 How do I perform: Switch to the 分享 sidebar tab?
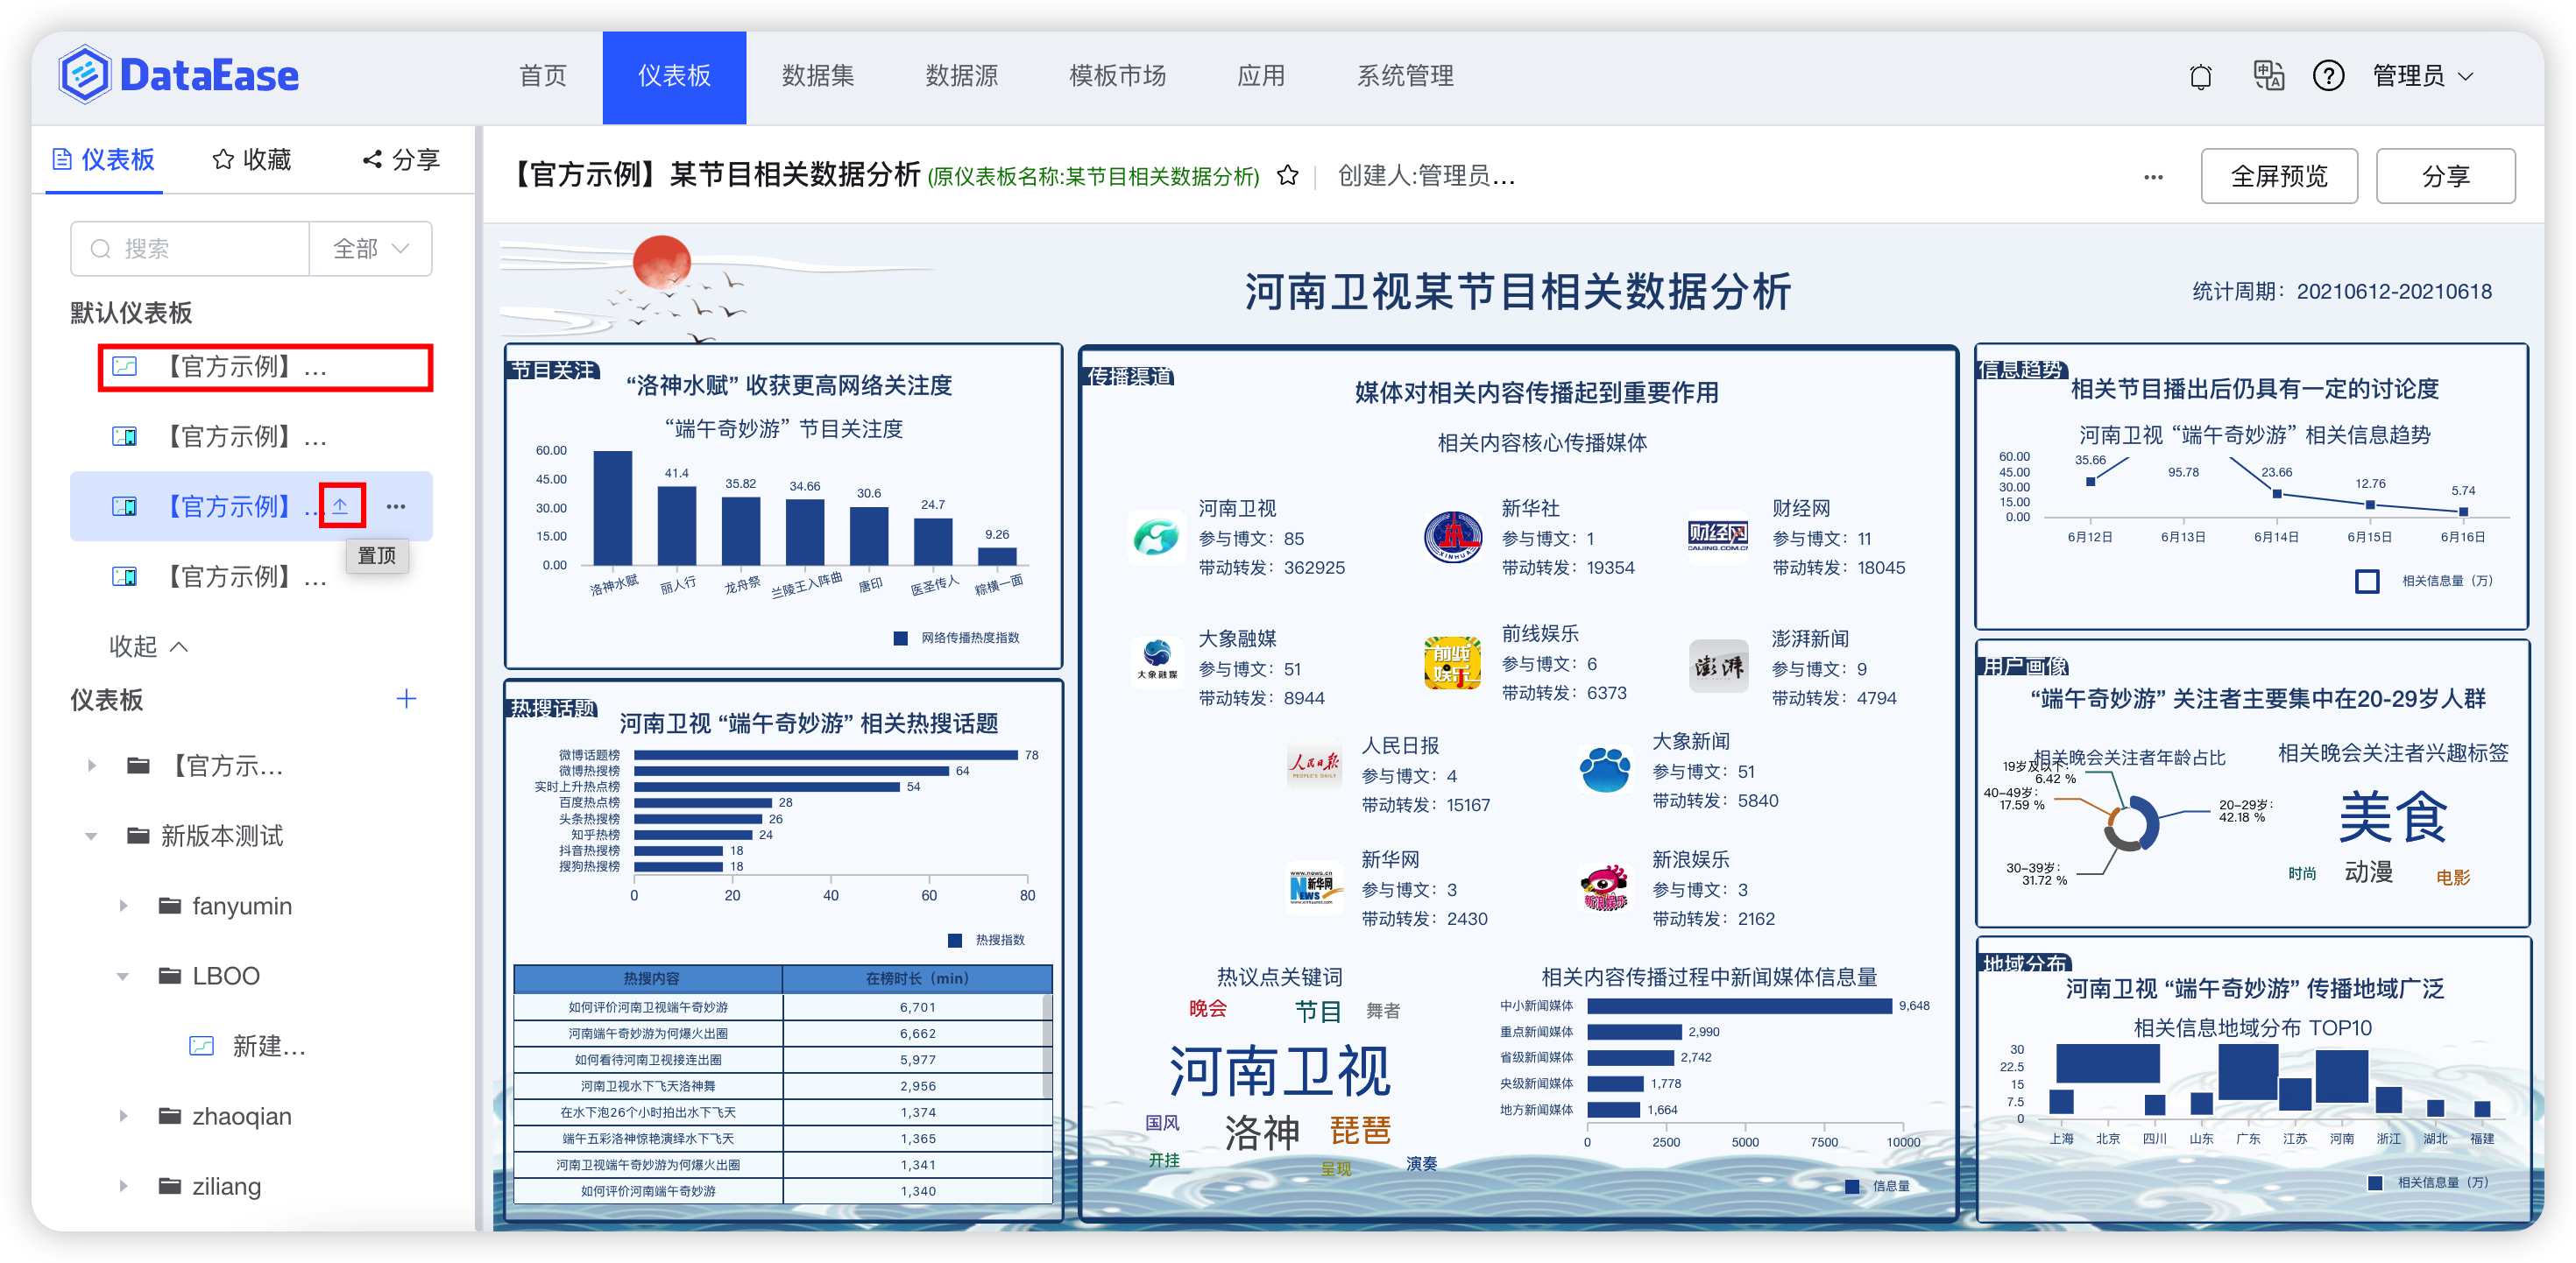[401, 160]
